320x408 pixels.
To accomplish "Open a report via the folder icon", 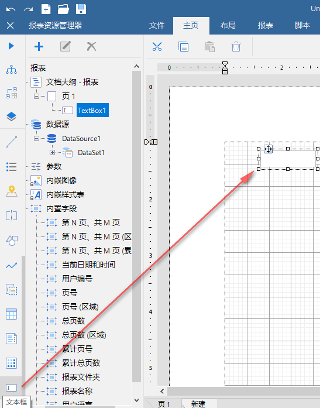I will pos(63,9).
